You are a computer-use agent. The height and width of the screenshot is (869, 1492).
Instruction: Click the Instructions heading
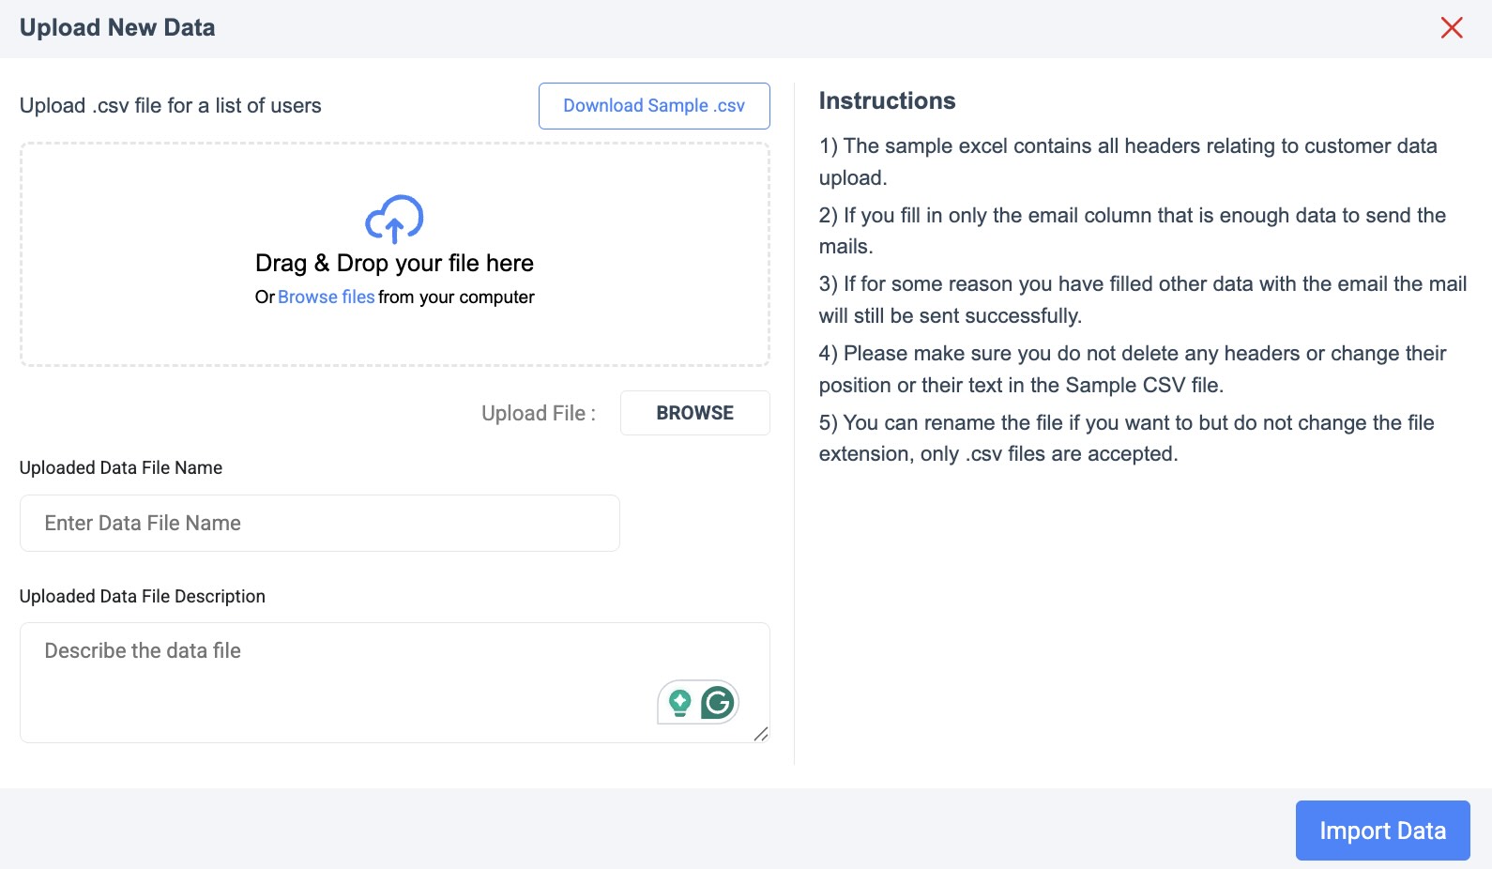[x=887, y=101]
